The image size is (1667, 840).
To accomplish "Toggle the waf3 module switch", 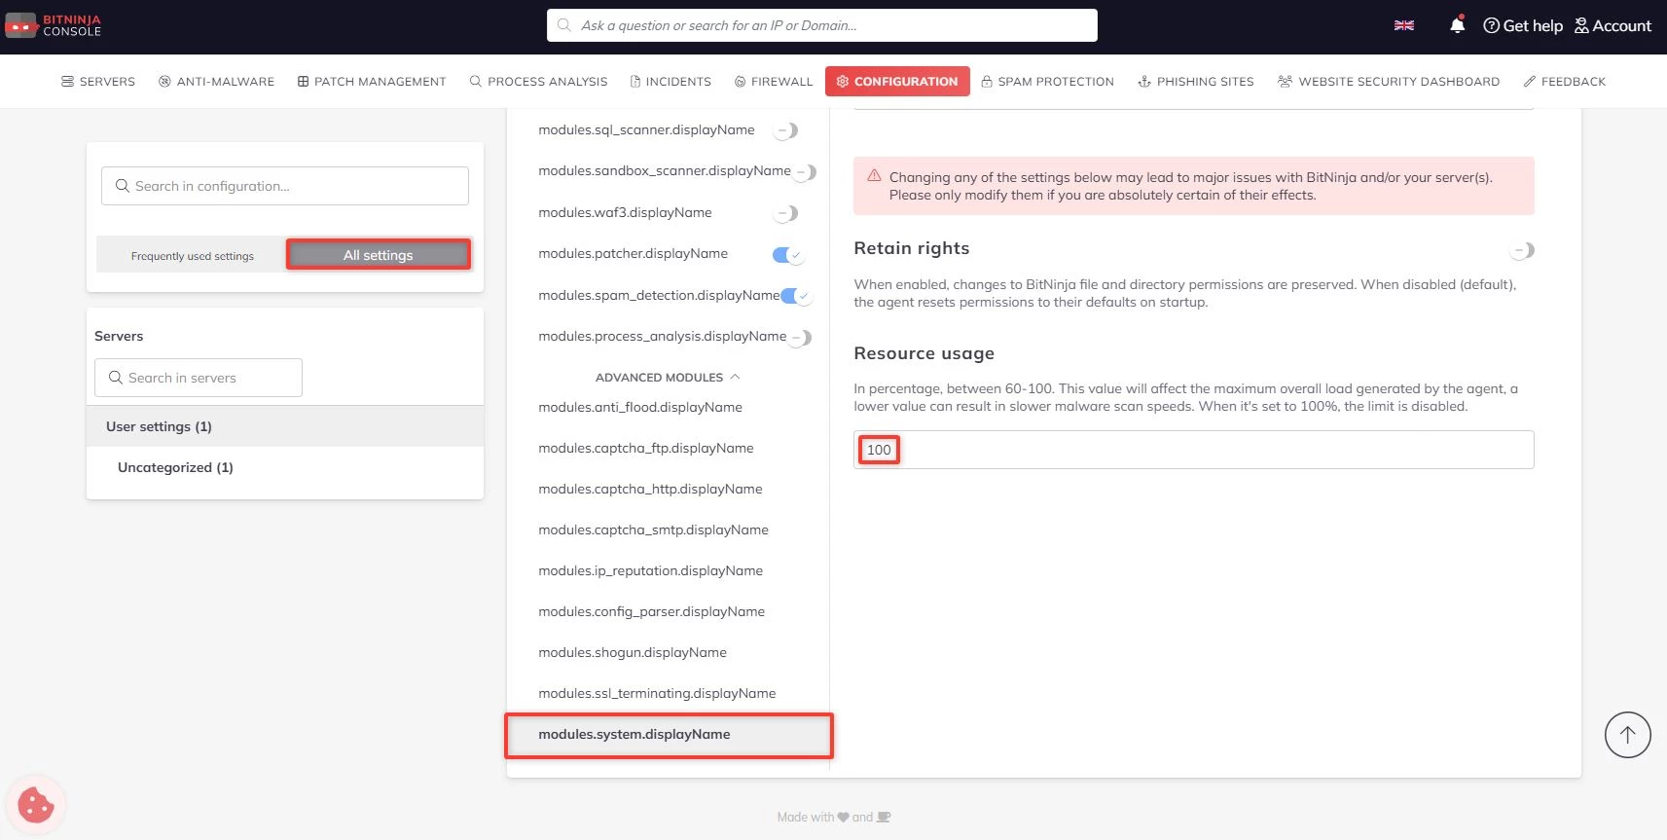I will [x=785, y=213].
